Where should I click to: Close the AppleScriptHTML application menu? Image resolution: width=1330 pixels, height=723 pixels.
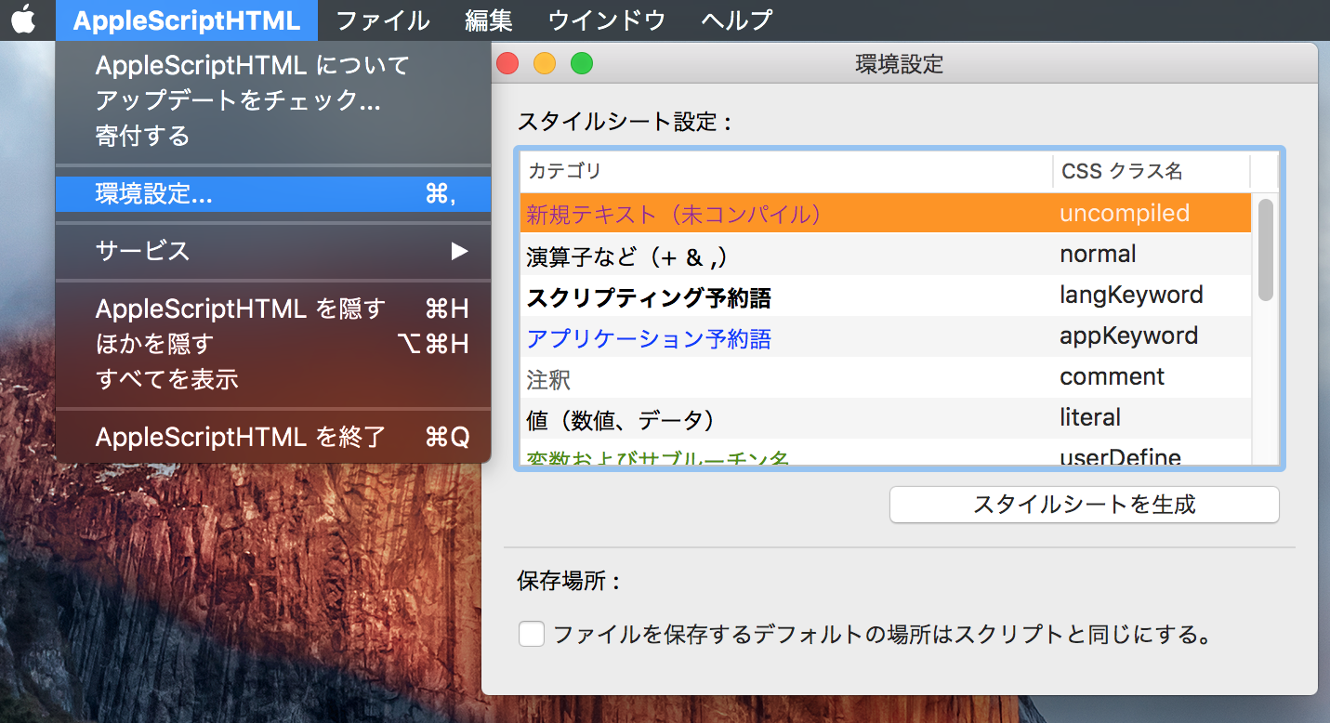(x=186, y=20)
